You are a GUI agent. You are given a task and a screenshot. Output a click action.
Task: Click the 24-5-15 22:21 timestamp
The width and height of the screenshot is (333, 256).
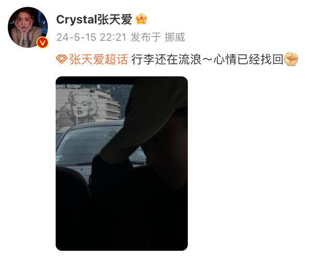click(92, 37)
